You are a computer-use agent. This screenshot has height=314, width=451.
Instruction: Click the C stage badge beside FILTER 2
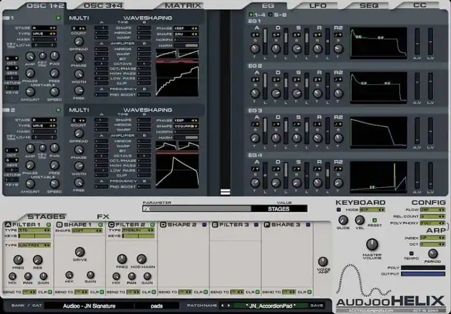[x=112, y=224]
